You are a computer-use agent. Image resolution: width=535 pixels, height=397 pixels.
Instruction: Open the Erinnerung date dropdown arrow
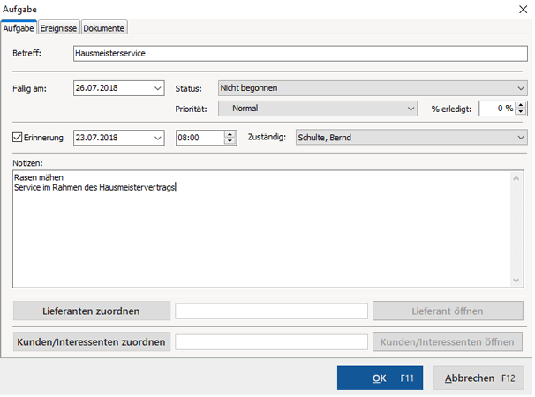157,138
